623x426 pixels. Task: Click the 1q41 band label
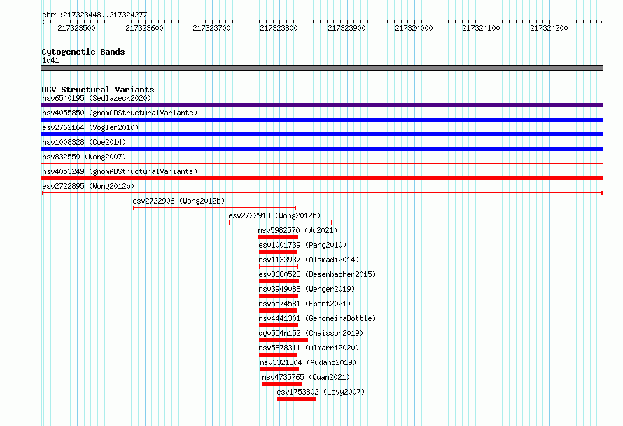tap(50, 60)
